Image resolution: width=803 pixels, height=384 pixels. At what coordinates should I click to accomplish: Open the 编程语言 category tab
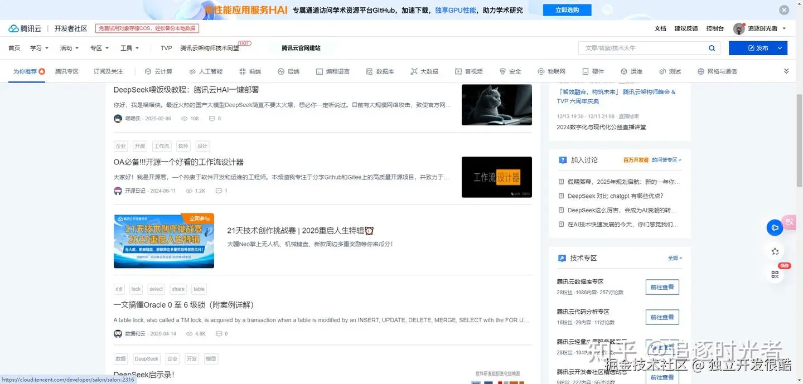(x=333, y=71)
